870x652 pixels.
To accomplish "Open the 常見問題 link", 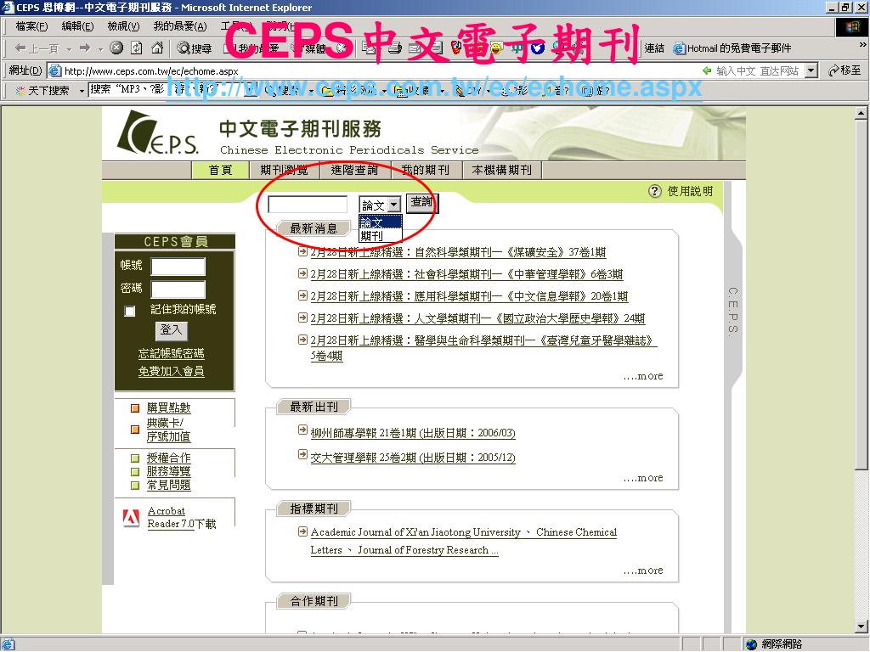I will tap(169, 485).
